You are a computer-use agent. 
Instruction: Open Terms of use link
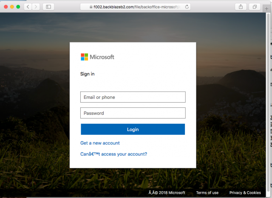pos(207,192)
